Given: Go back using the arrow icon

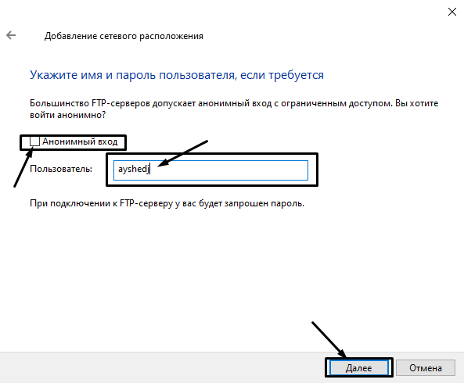Looking at the screenshot, I should click(11, 35).
